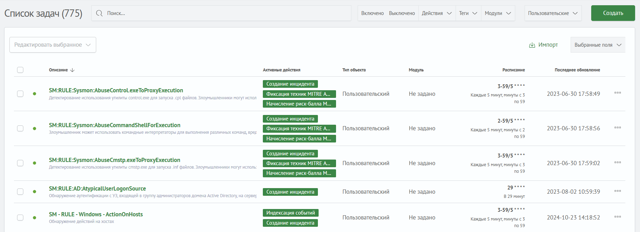Click the Описание column header

click(58, 70)
